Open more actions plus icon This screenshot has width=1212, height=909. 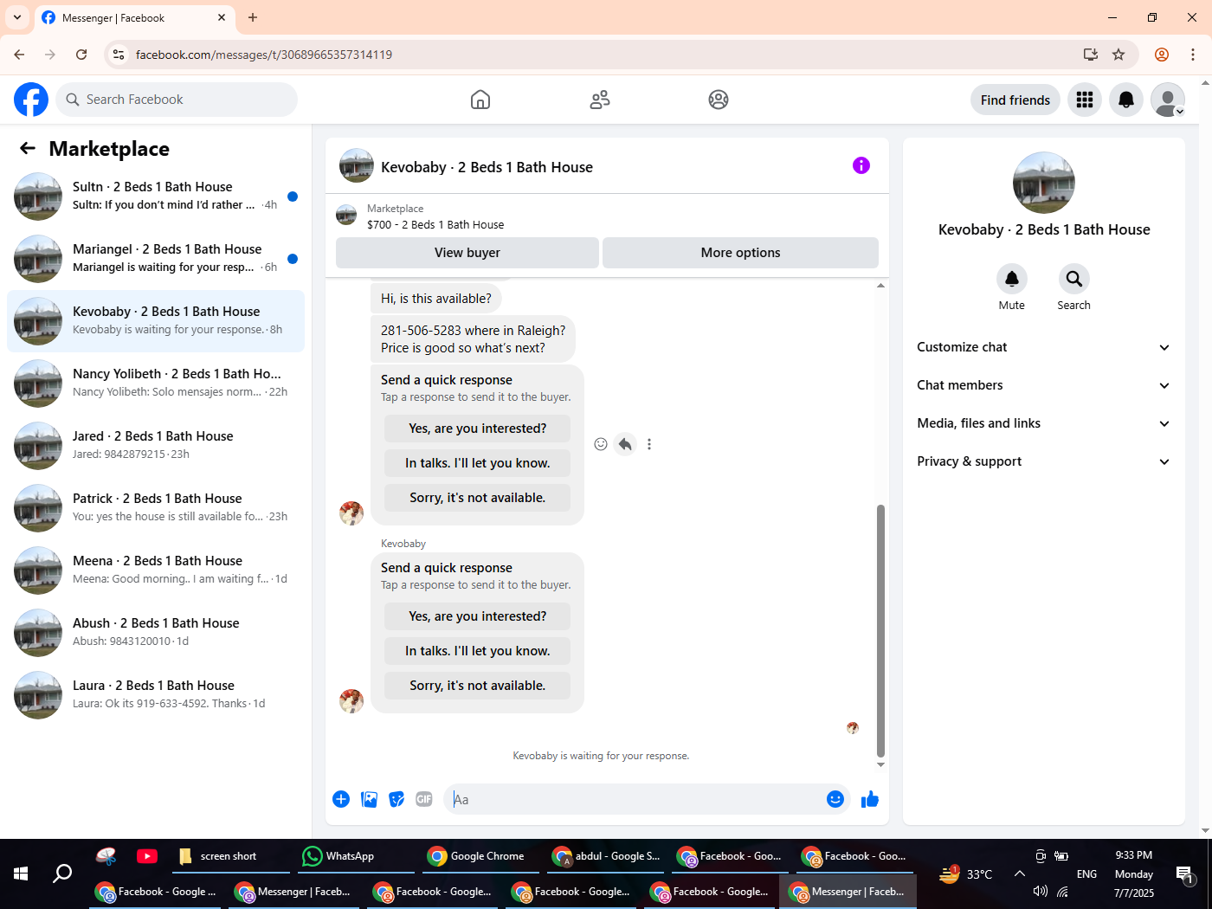tap(341, 799)
